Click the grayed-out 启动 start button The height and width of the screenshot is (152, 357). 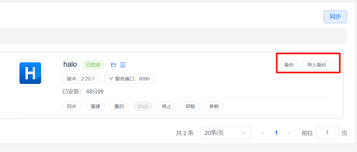[x=143, y=107]
